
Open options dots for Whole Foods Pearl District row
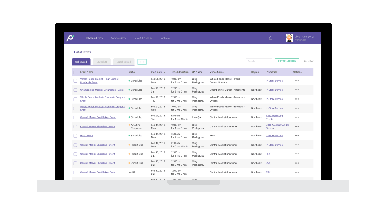pyautogui.click(x=297, y=81)
